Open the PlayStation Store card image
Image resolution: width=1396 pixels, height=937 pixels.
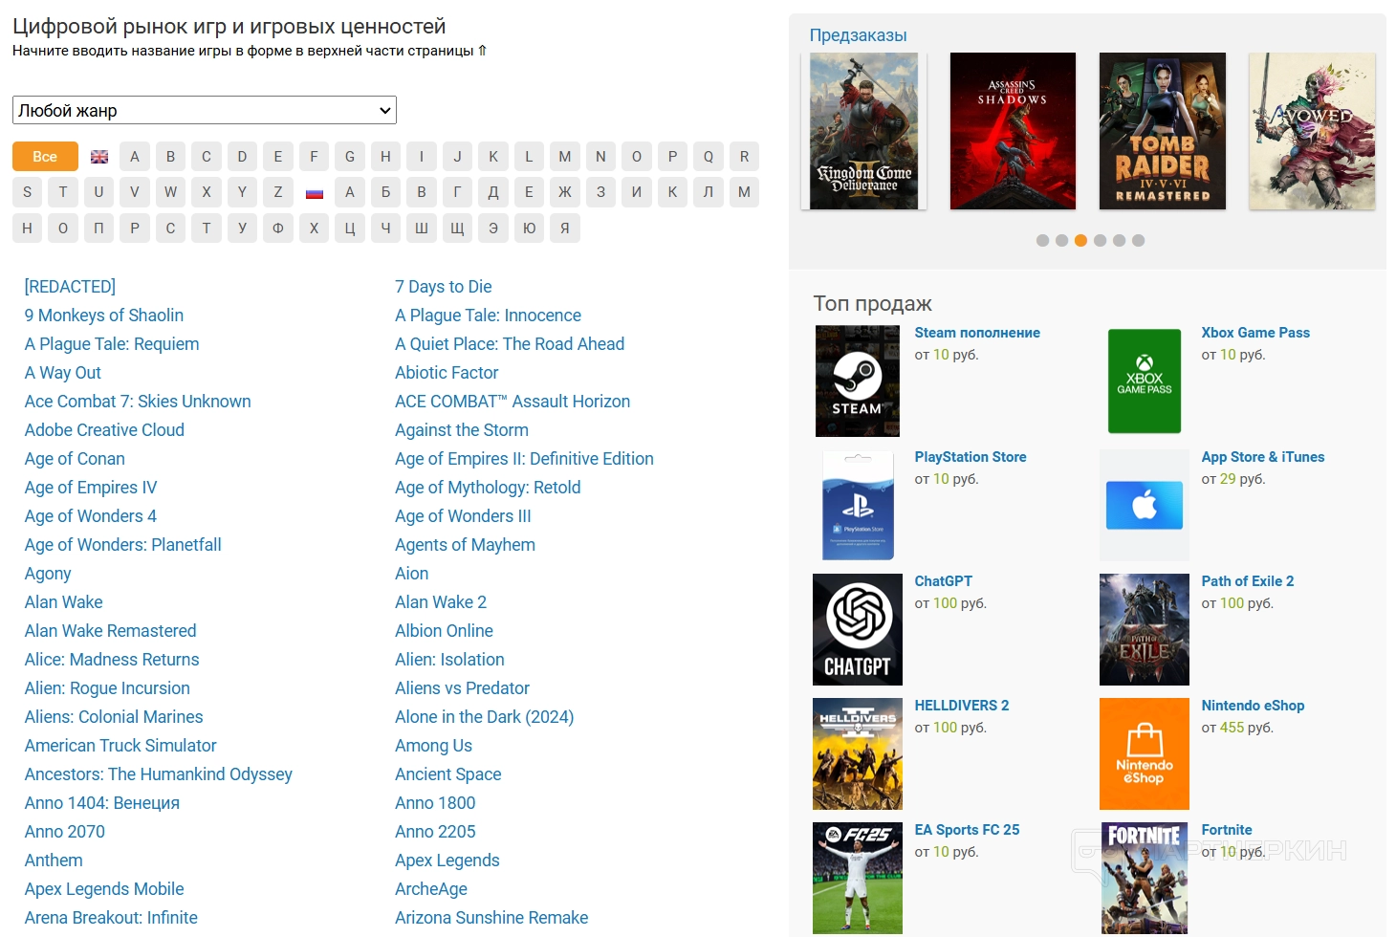point(858,505)
